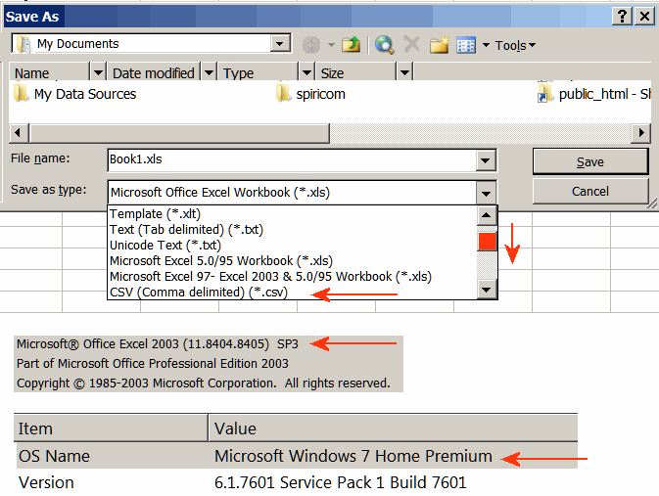Click the Back navigation icon
This screenshot has width=659, height=496.
311,45
